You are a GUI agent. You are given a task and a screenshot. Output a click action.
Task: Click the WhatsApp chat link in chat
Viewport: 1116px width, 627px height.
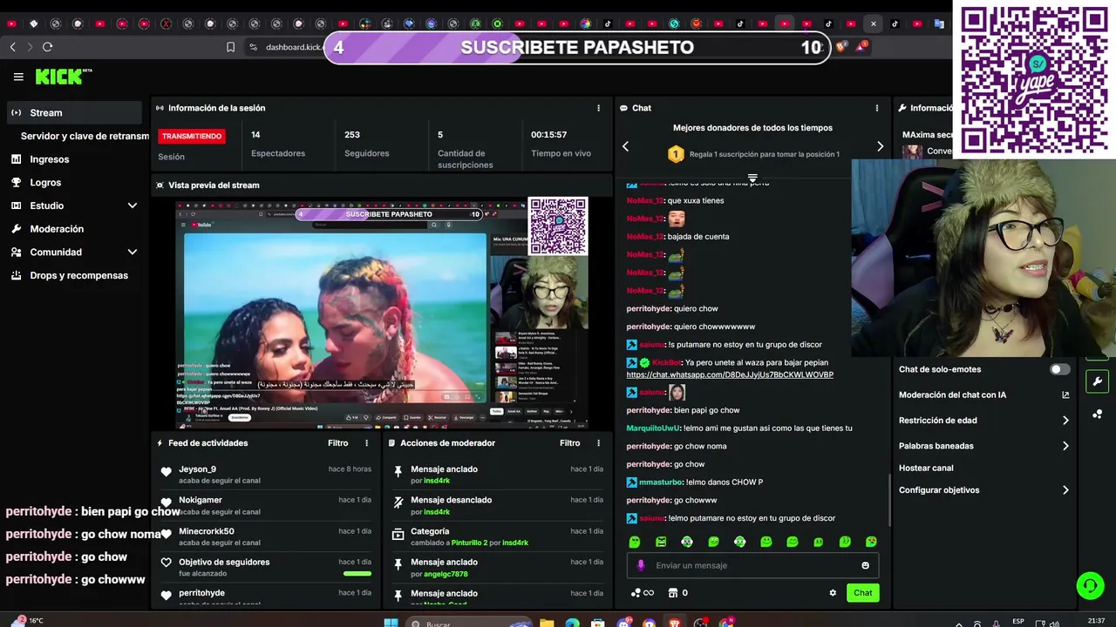[x=730, y=374]
